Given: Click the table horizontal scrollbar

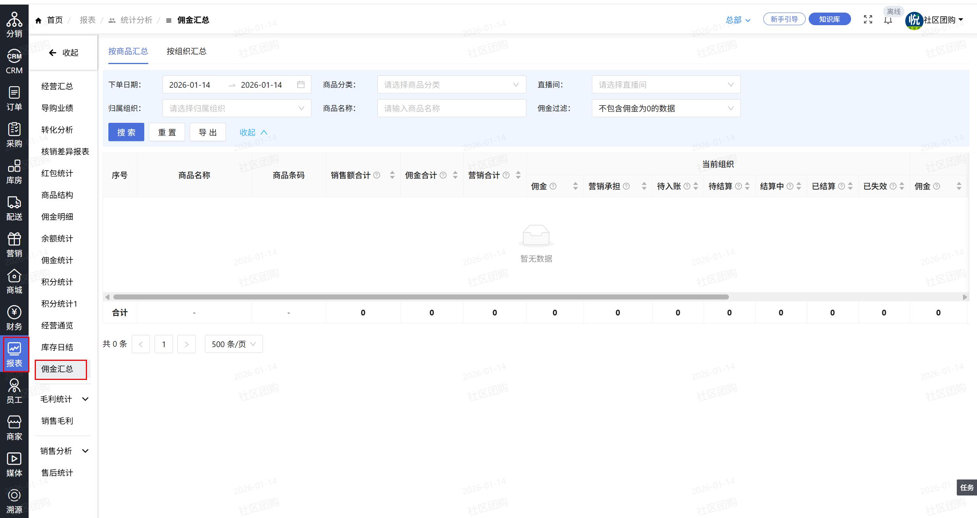Looking at the screenshot, I should 421,297.
